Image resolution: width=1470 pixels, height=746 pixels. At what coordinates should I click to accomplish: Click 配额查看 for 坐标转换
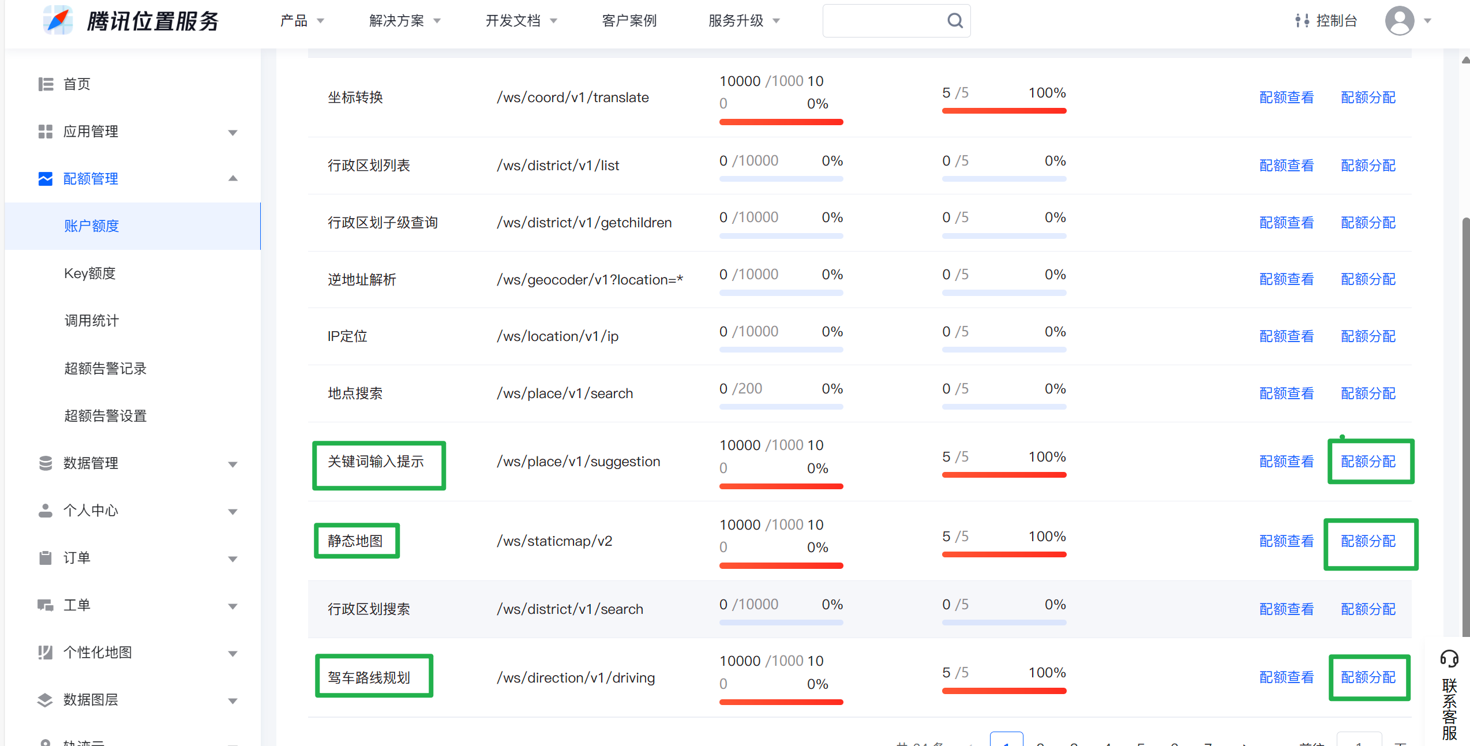1287,97
